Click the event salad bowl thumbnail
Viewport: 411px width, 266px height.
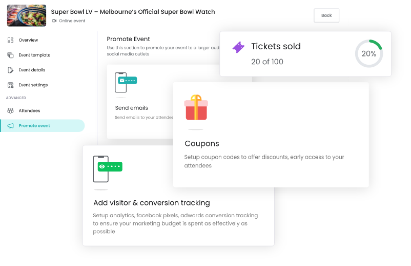(27, 15)
